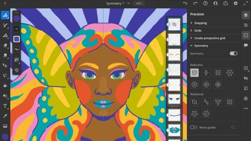Screen dimensions: 251x141
Task: Collapse the Symmetry section
Action: (199, 46)
